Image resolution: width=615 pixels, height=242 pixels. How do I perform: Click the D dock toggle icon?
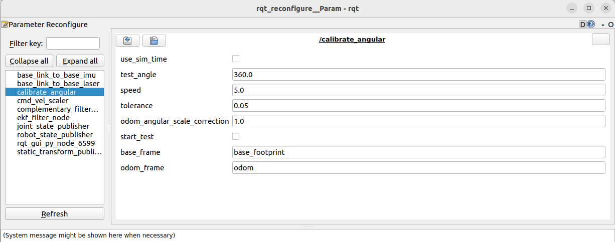pos(583,24)
